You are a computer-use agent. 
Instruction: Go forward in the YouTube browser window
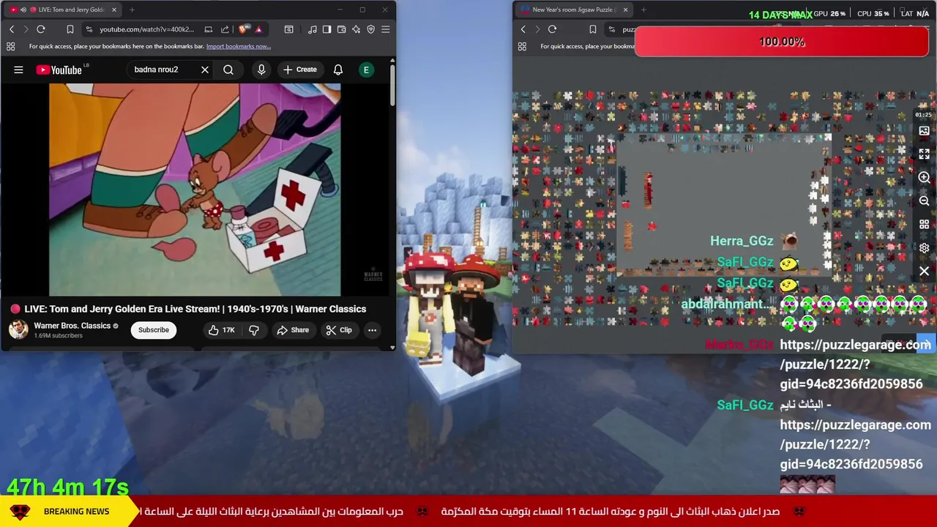(x=26, y=29)
